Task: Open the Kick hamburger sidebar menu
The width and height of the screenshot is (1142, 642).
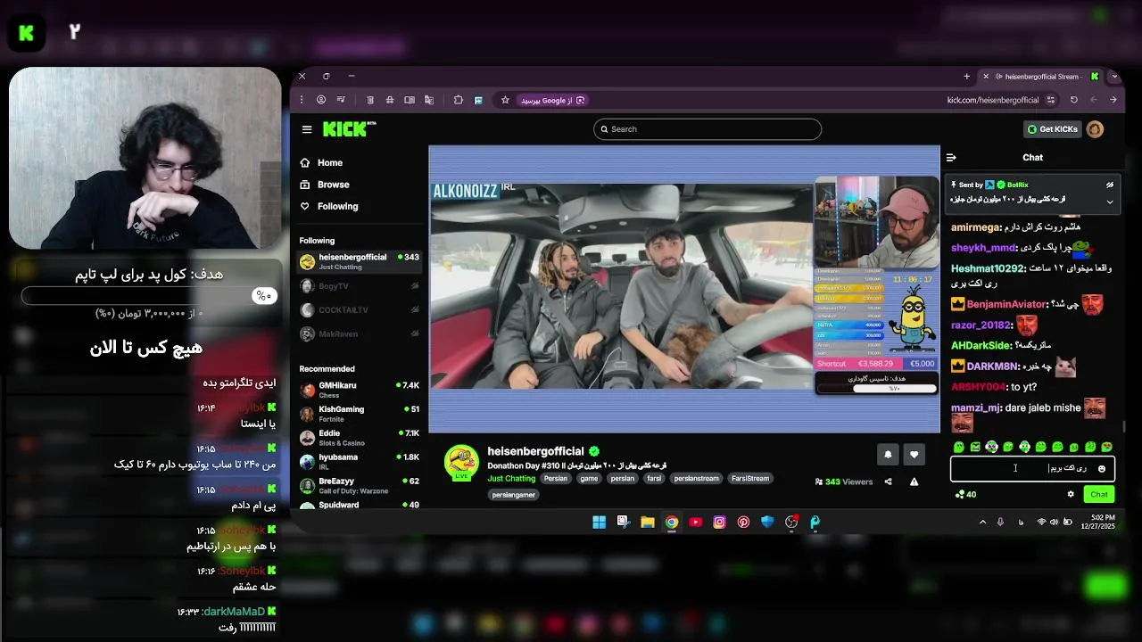Action: tap(307, 129)
